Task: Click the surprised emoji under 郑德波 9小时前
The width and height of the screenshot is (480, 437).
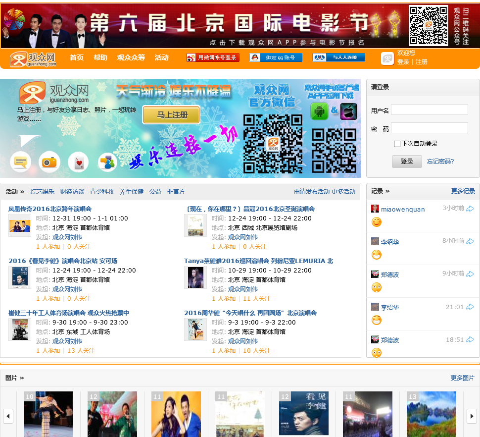Action: (377, 287)
